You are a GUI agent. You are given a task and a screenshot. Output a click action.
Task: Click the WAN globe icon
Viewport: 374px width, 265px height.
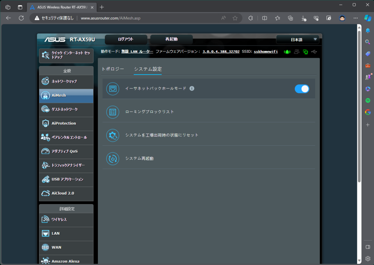click(x=45, y=247)
